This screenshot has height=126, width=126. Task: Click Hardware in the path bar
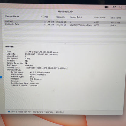[x=38, y=112]
